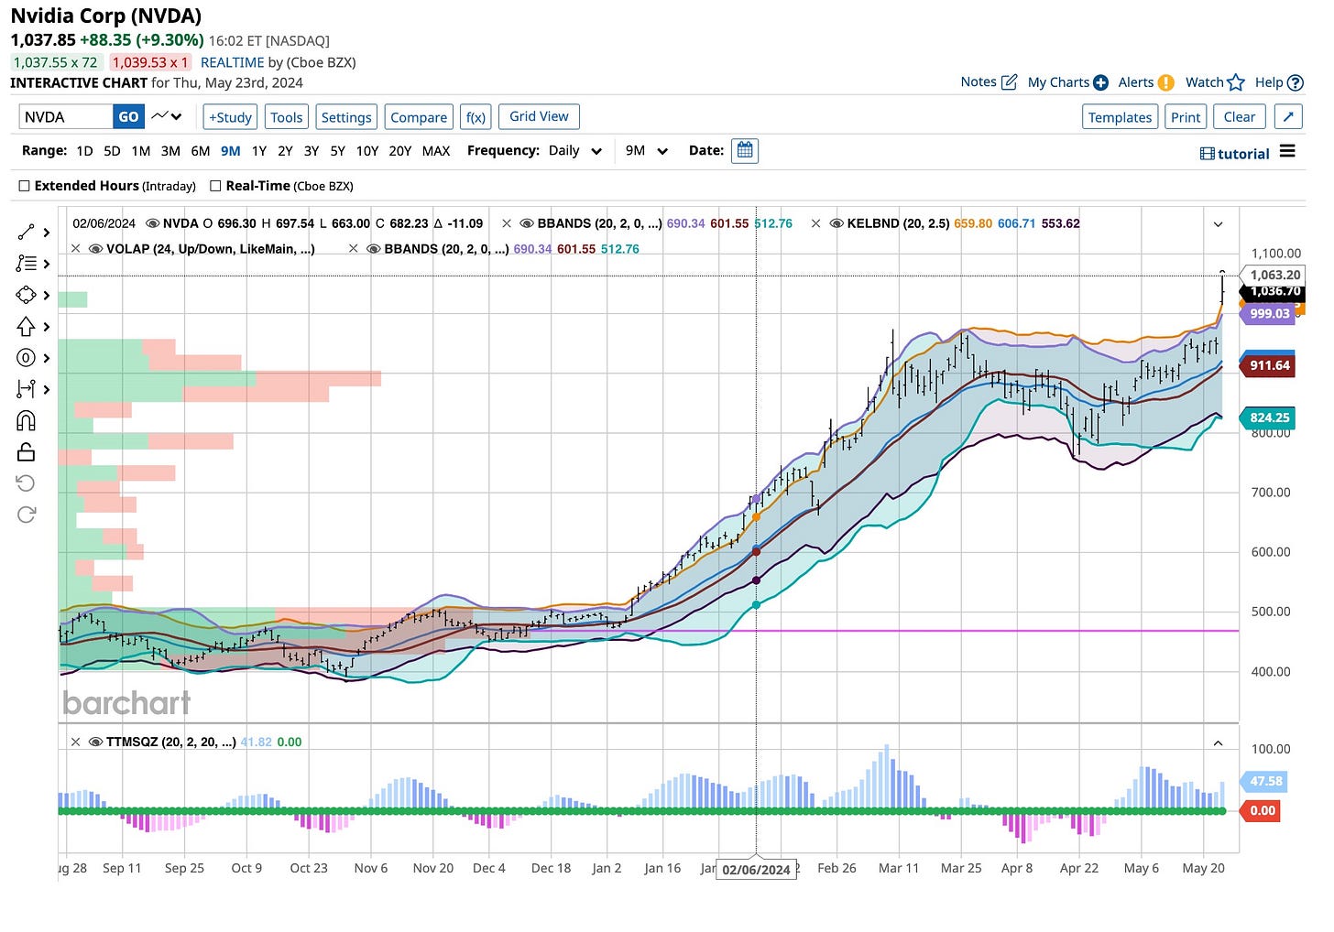Open Templates button

click(x=1120, y=117)
